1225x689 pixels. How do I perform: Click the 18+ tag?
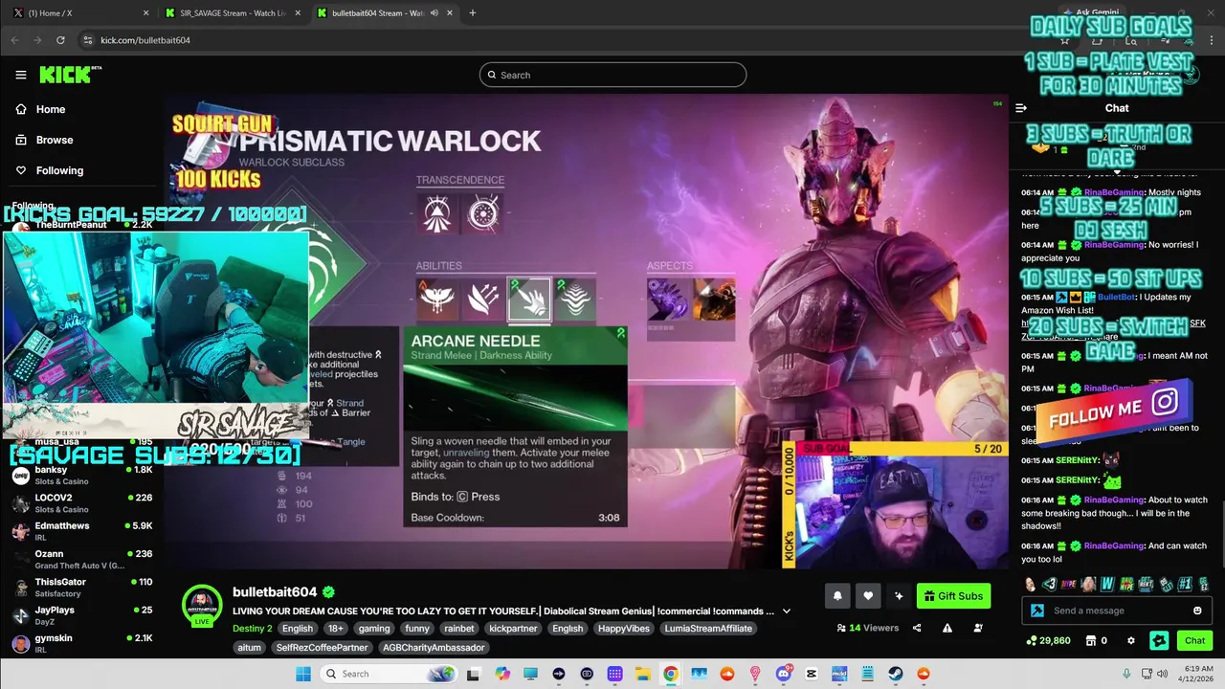point(336,629)
